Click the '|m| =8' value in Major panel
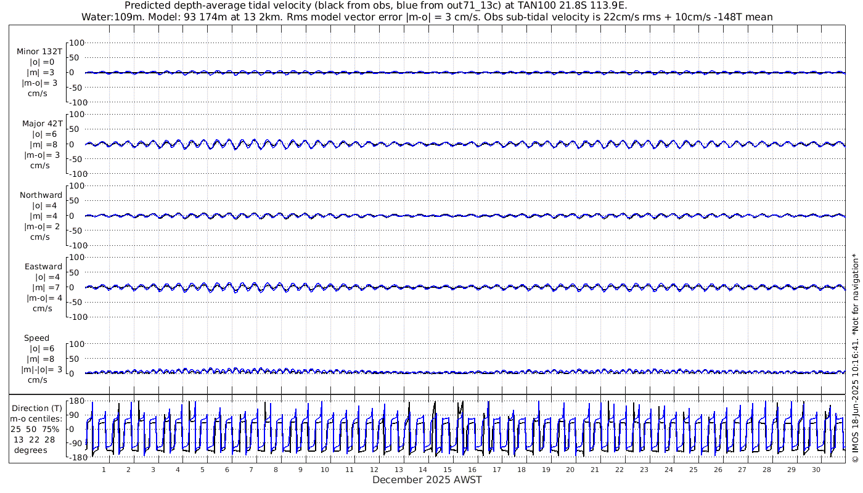 [43, 144]
